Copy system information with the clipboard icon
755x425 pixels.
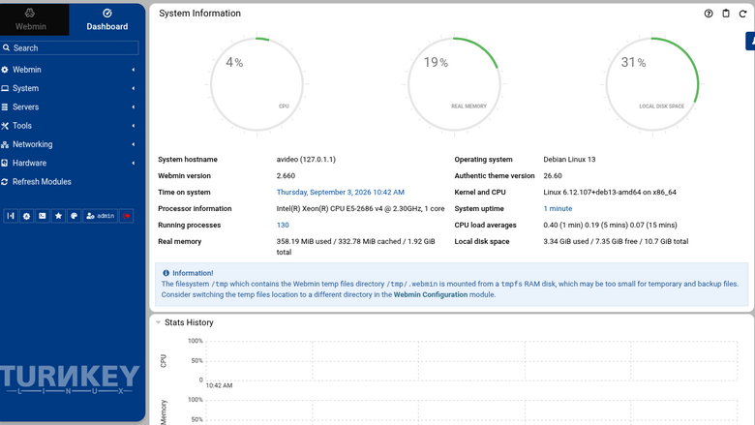pyautogui.click(x=726, y=14)
